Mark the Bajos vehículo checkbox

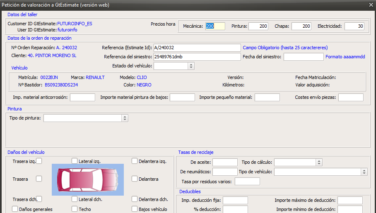click(x=135, y=209)
